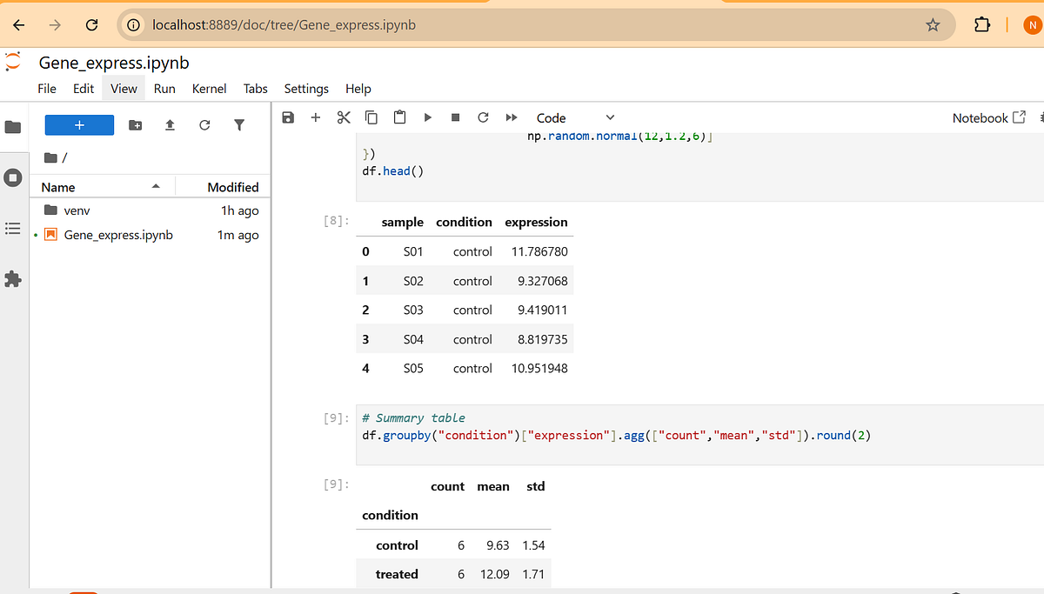Open the Help menu

point(358,88)
